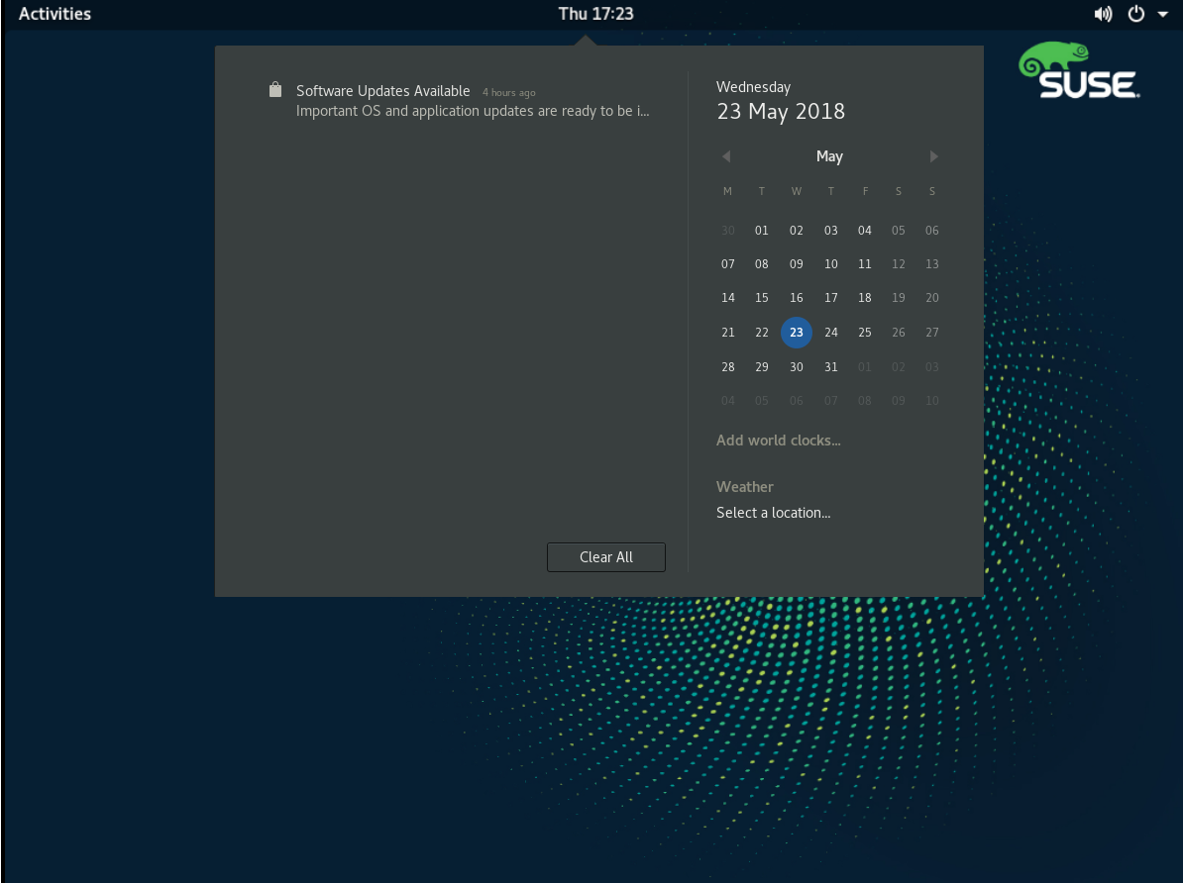Open system menu dropdown arrow
1183x883 pixels.
1163,14
